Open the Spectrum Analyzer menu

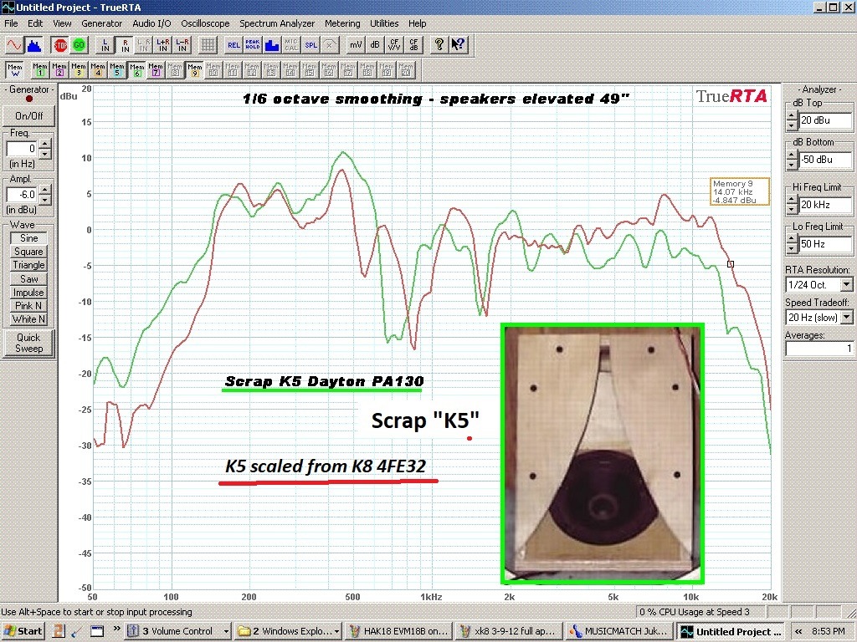click(x=277, y=23)
